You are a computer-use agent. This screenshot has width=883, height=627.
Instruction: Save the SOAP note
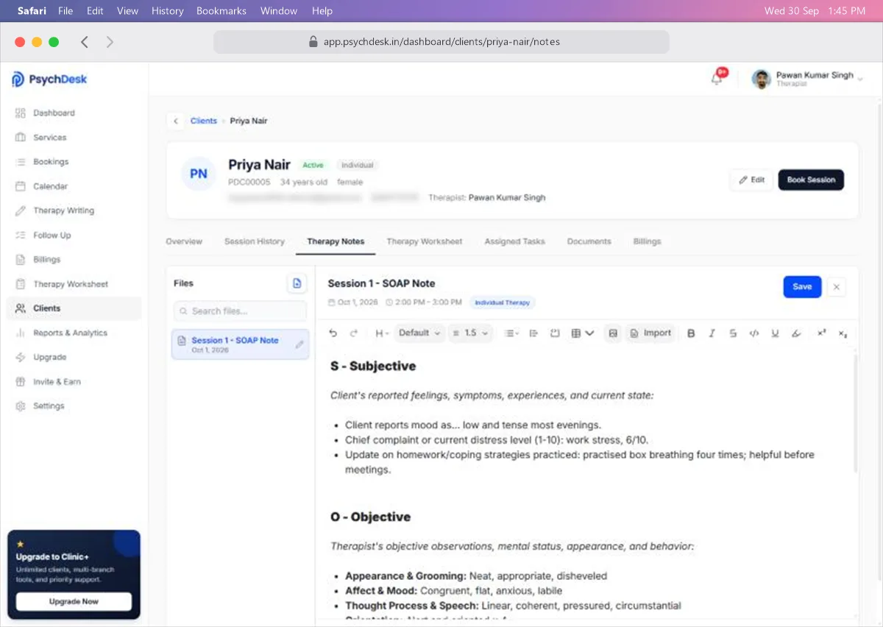(x=802, y=287)
